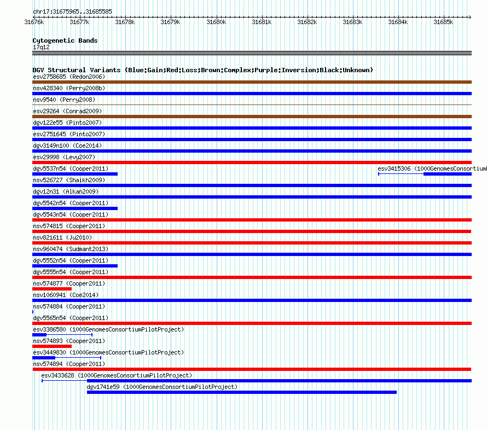Viewport: 487px width, 430px height.
Task: Click the chr17:31675965..31685585 coordinate label
Action: [72, 12]
